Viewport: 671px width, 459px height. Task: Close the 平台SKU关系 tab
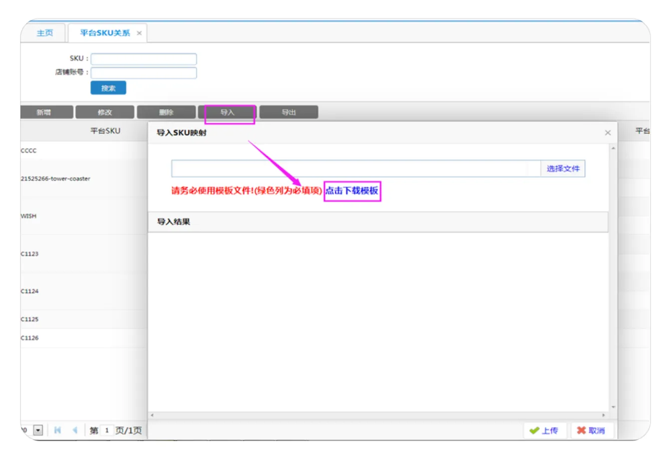point(139,33)
